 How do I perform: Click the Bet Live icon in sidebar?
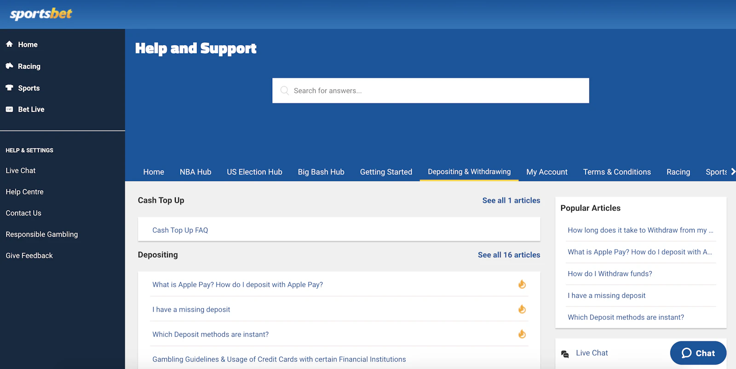point(9,109)
